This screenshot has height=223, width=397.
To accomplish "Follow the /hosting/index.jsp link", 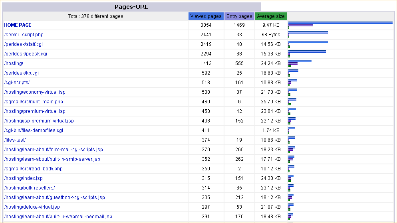I will [x=23, y=178].
